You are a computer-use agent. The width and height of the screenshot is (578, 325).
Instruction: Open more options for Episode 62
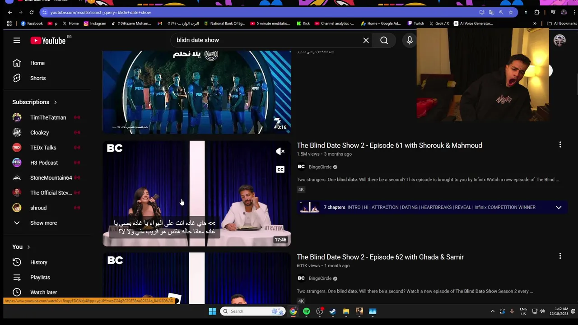560,256
